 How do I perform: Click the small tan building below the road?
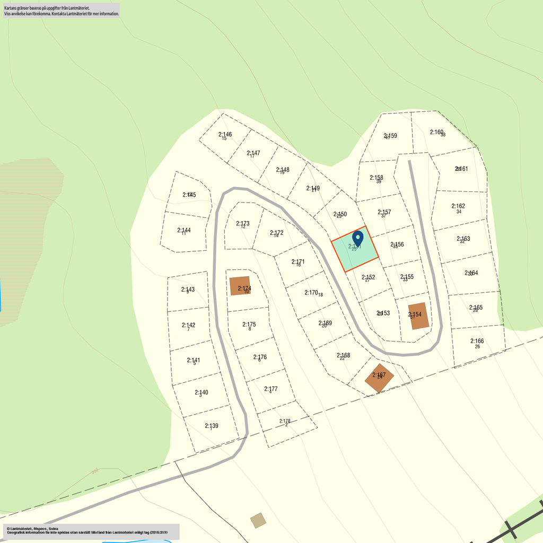point(258,520)
